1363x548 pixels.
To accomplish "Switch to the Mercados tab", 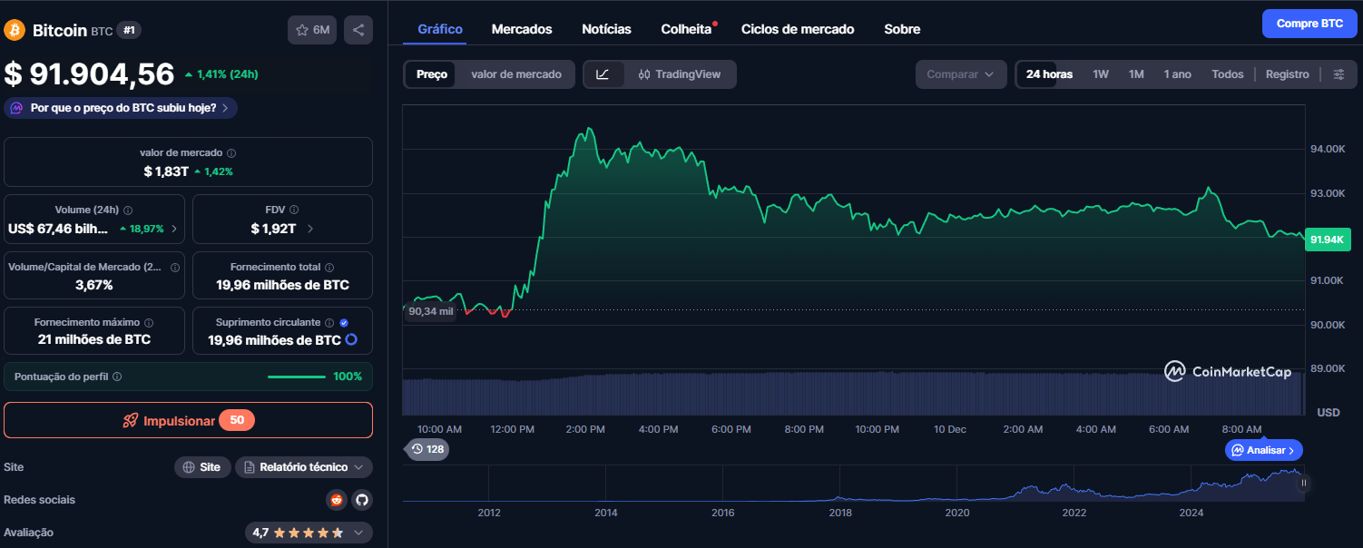I will click(x=522, y=28).
